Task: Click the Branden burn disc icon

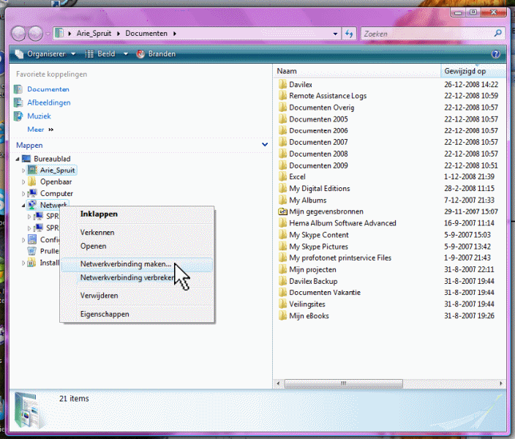Action: coord(141,54)
